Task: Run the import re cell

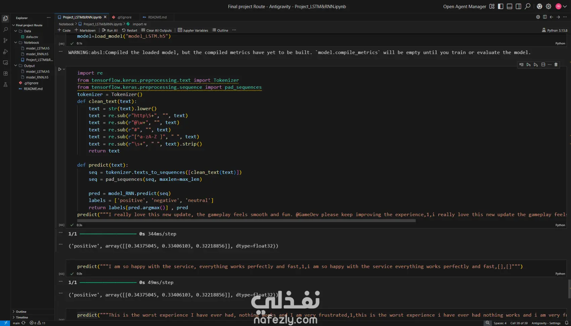Action: click(x=60, y=69)
